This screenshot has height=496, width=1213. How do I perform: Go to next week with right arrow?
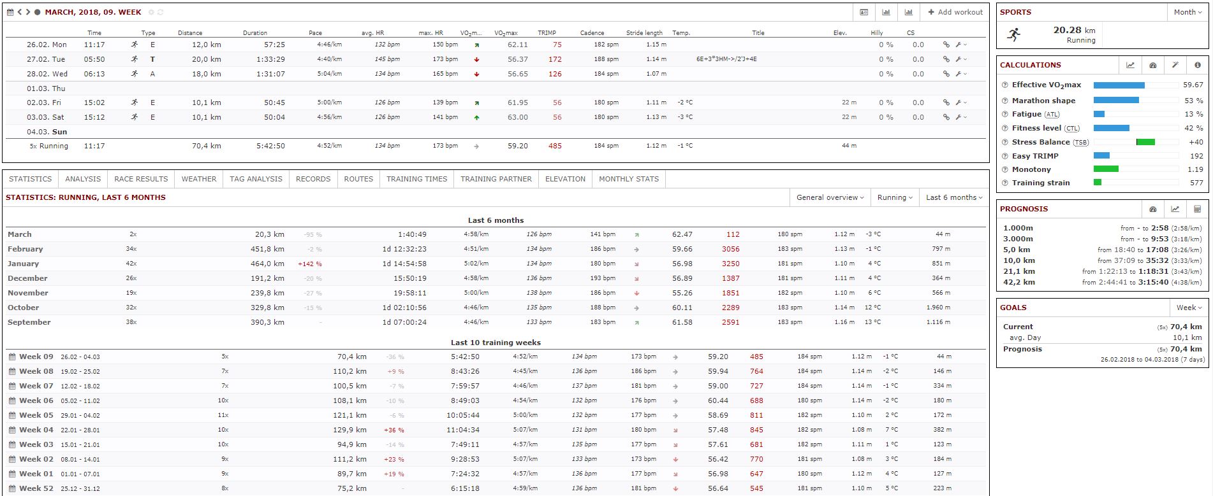28,12
